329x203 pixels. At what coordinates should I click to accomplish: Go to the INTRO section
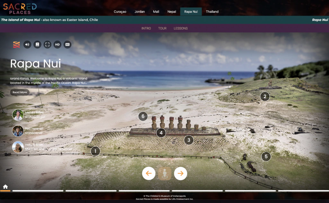[x=146, y=28]
